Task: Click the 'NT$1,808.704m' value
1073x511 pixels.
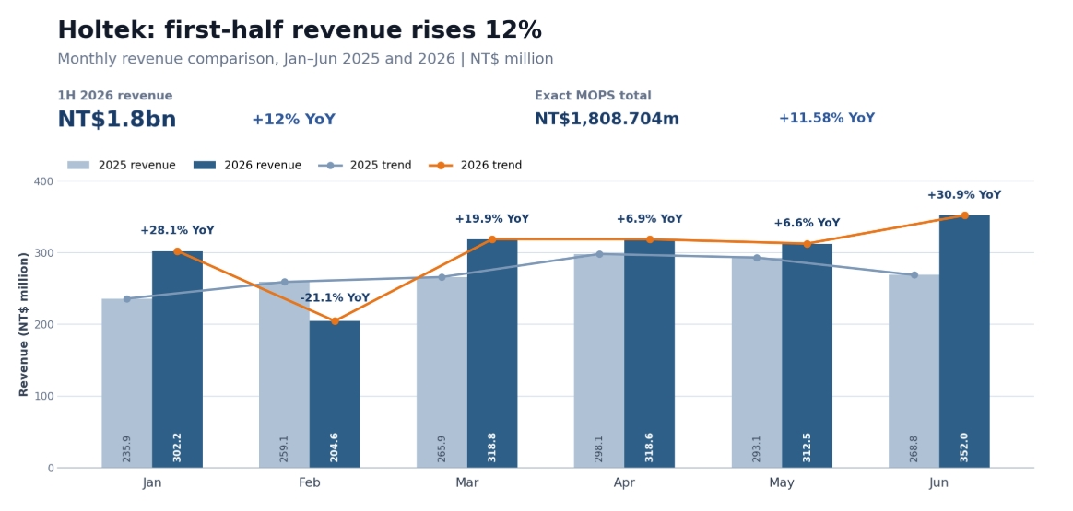Action: click(607, 119)
